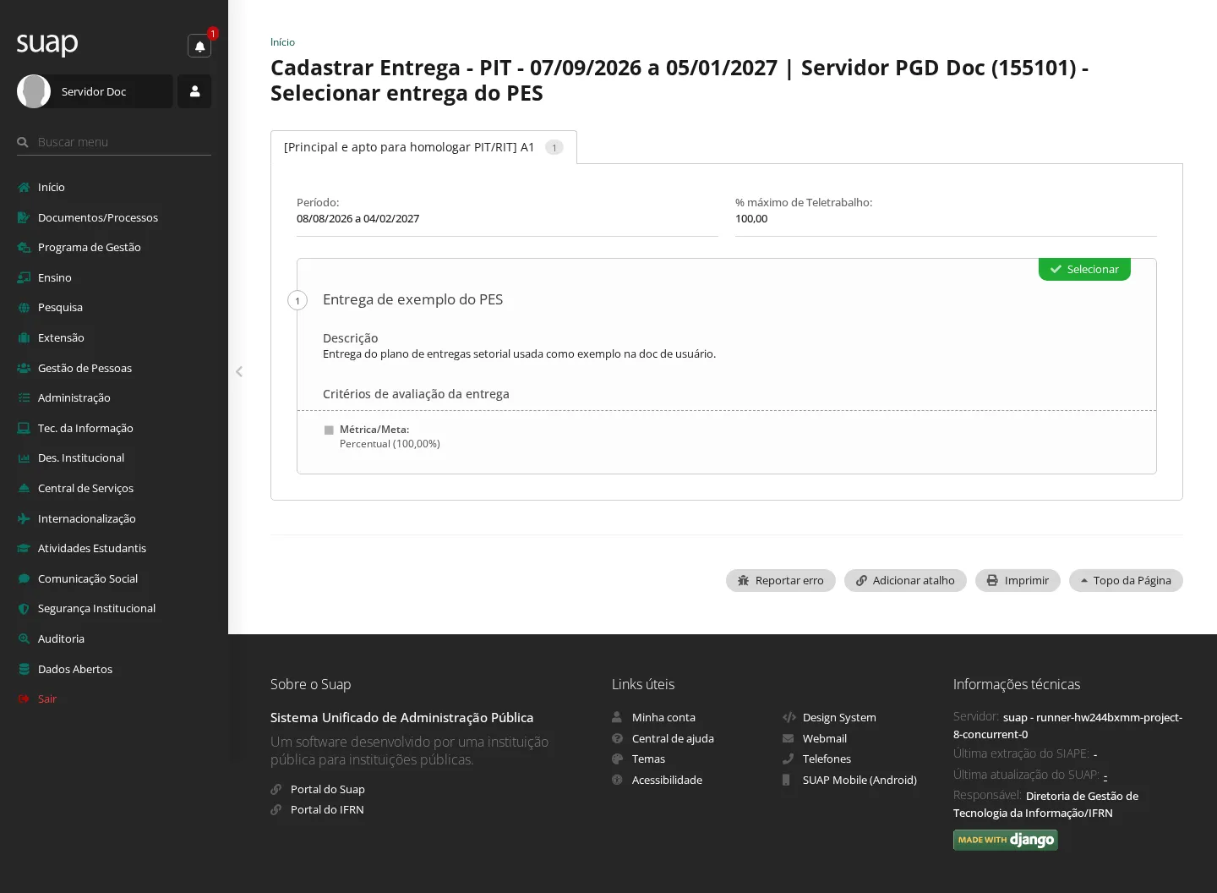Expand Documentos/Processos sidebar menu
Image resolution: width=1217 pixels, height=893 pixels.
pos(98,217)
